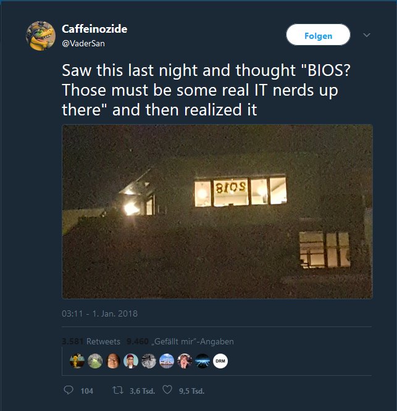Click the 104 replies count

[x=87, y=391]
